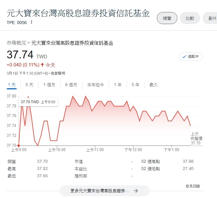The height and width of the screenshot is (198, 217).
Task: Click the 下午12:00 axis label
Action: (133, 150)
